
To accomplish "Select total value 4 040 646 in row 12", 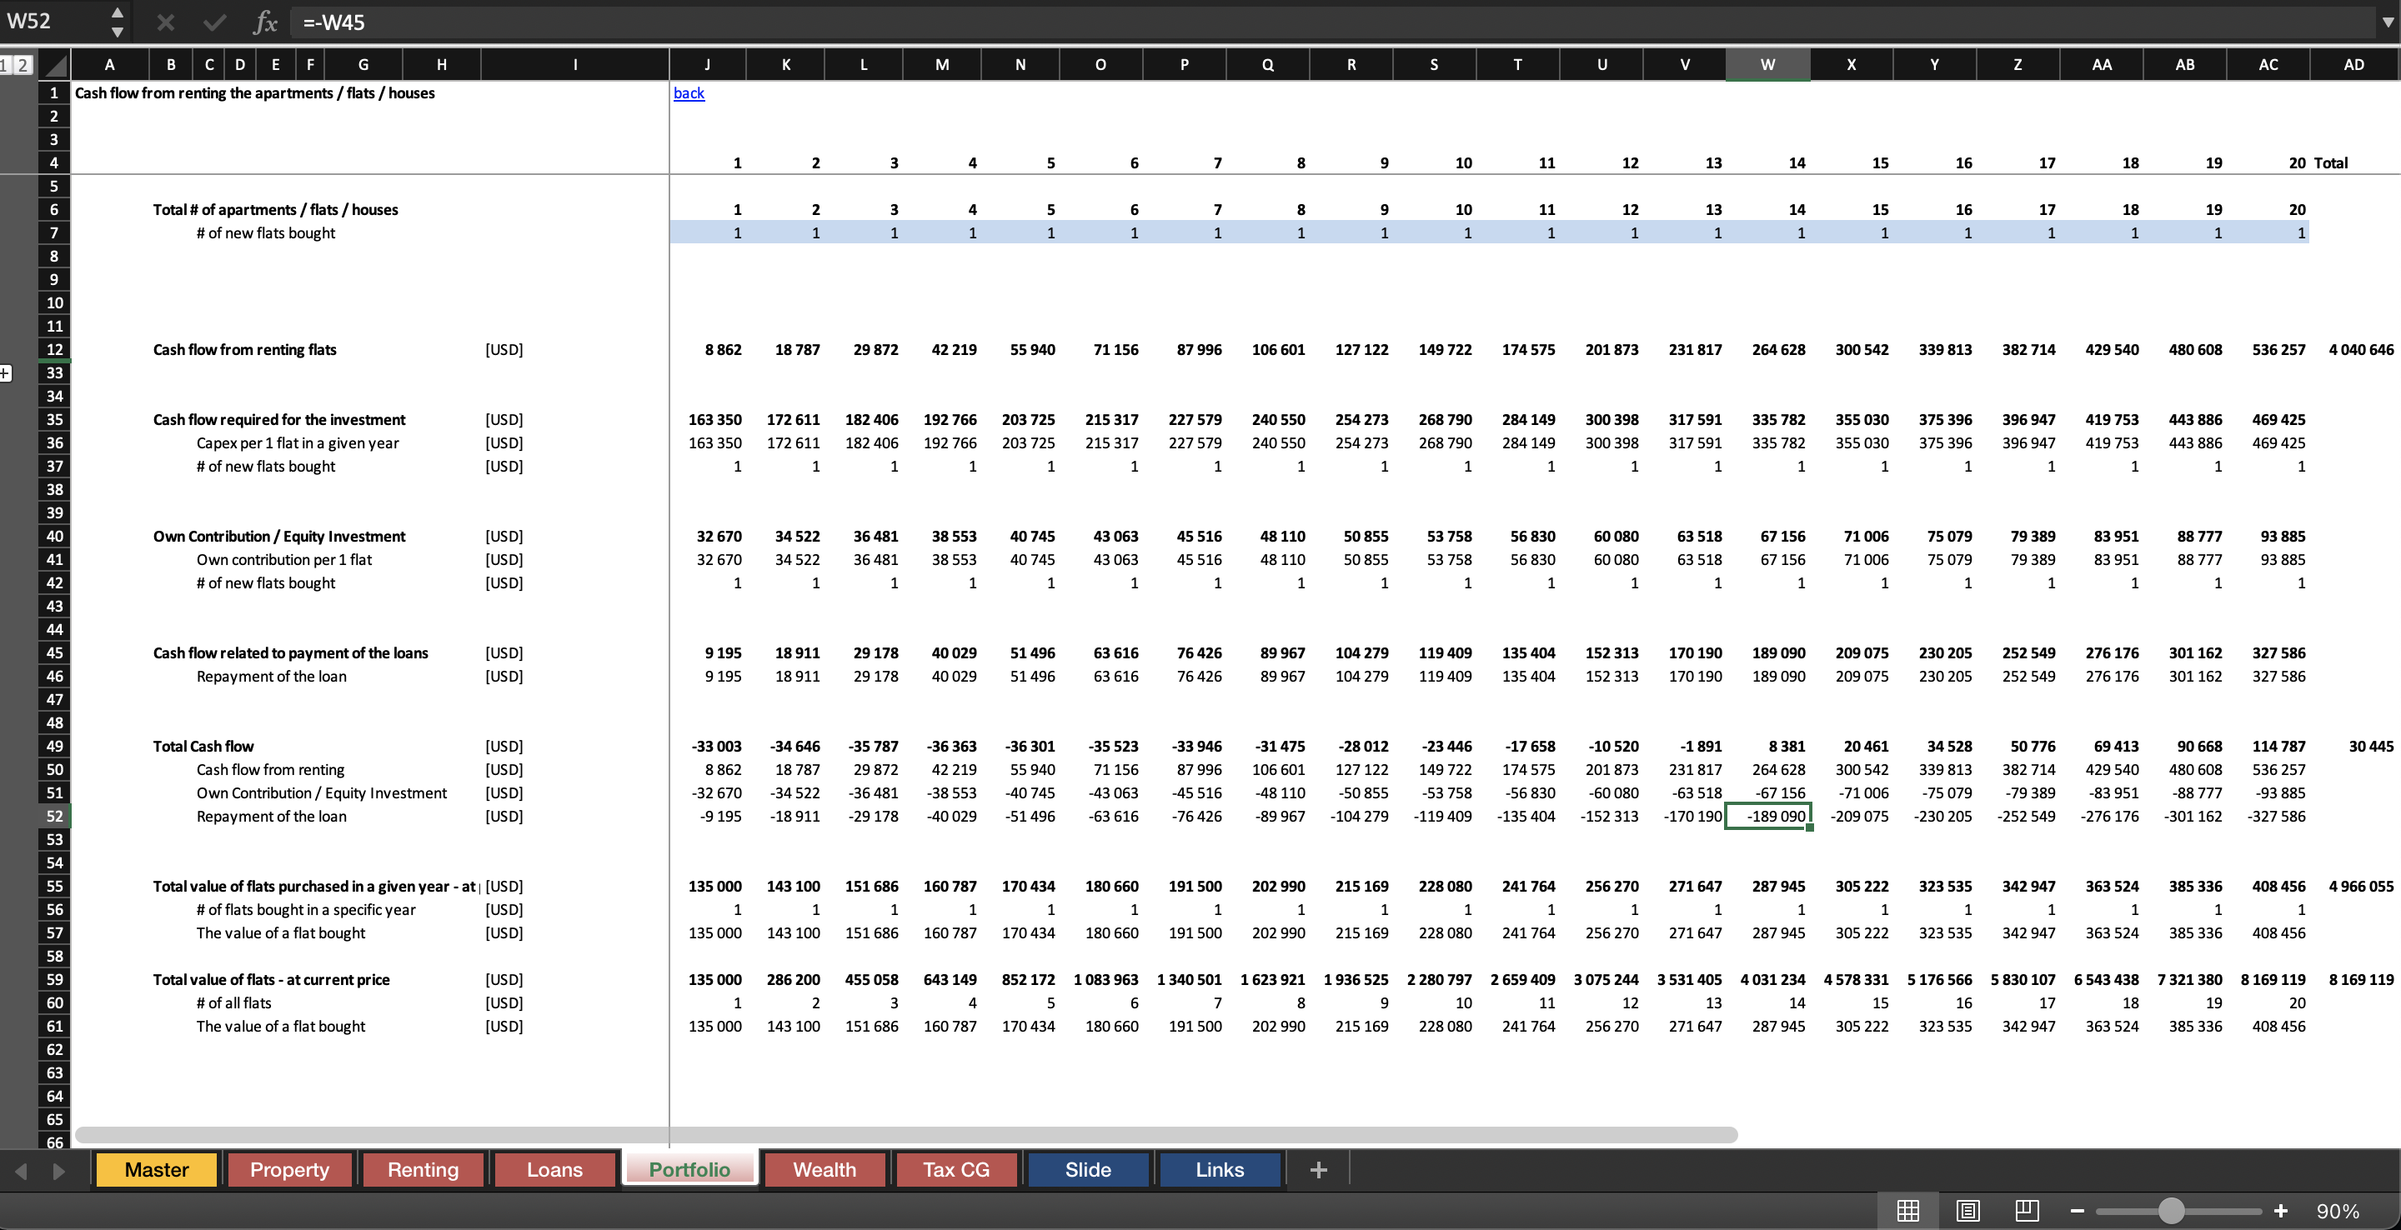I will tap(2361, 349).
